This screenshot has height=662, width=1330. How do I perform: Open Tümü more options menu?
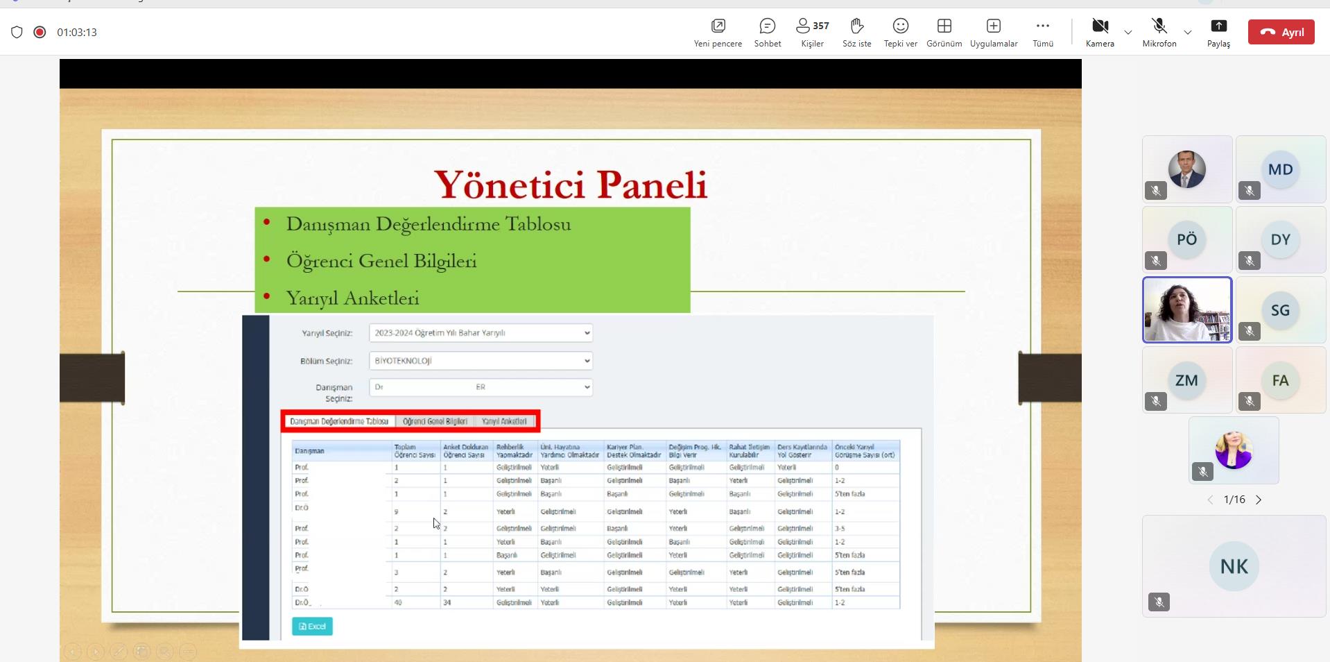point(1042,32)
